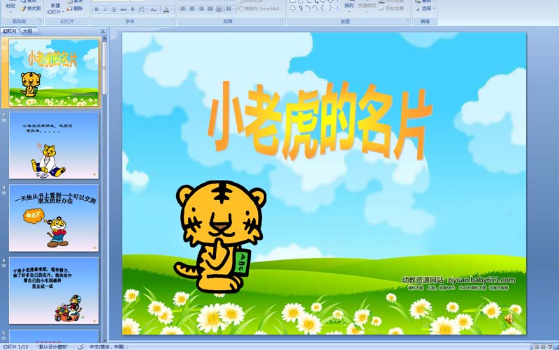Open the paste (粘贴) dropdown

pyautogui.click(x=10, y=7)
